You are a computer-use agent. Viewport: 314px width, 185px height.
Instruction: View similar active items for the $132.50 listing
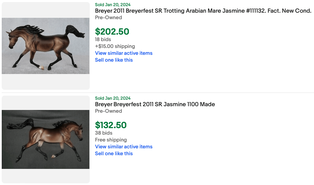pyautogui.click(x=123, y=147)
